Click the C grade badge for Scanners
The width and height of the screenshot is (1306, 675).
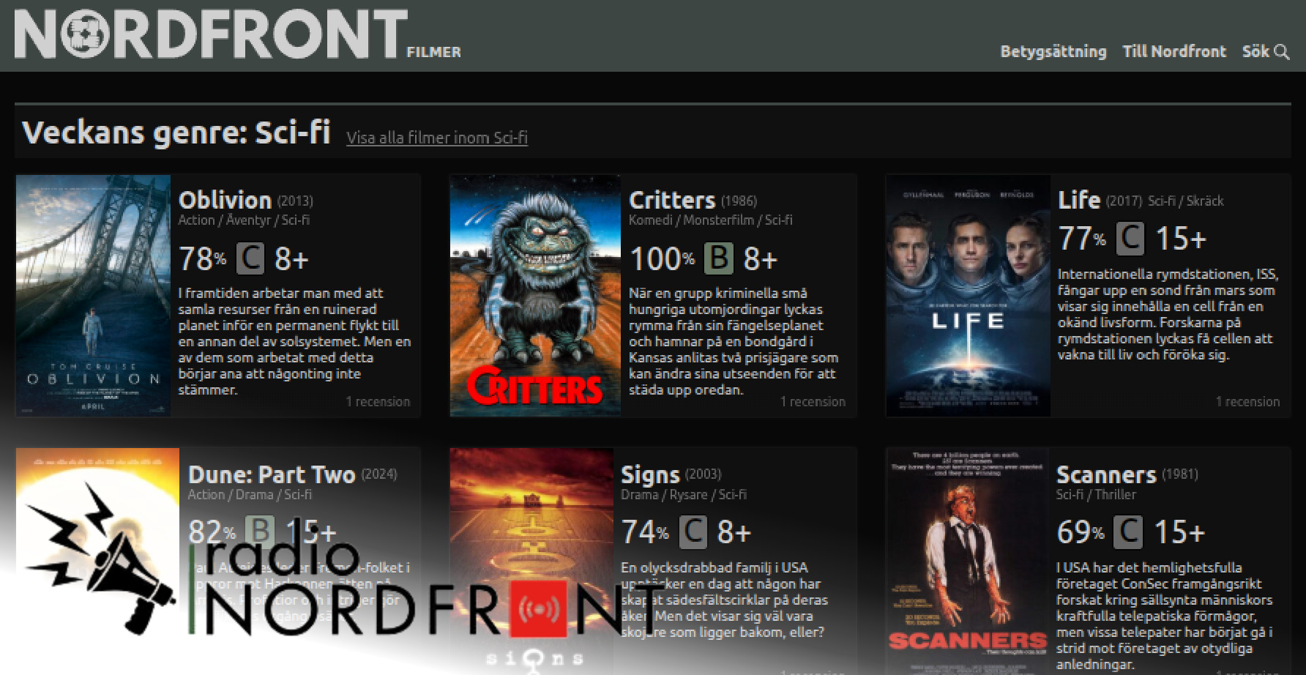pyautogui.click(x=1127, y=532)
